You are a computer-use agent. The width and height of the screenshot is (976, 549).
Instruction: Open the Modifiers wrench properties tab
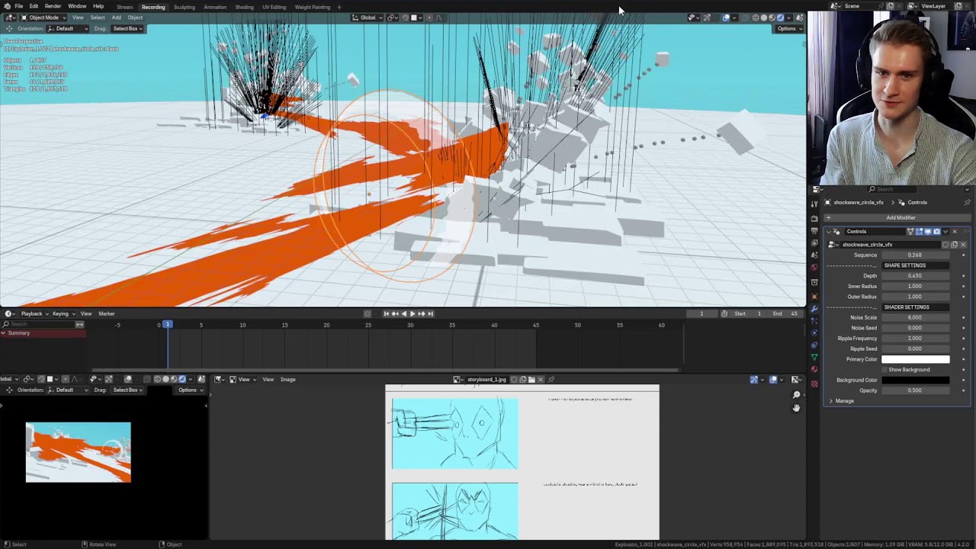point(814,309)
